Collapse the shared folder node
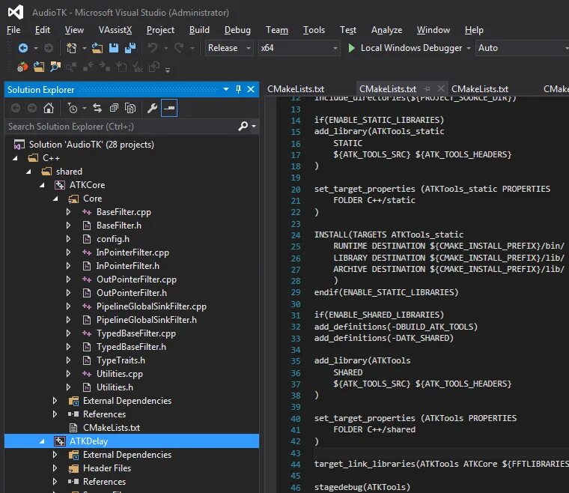The image size is (569, 493). 28,172
